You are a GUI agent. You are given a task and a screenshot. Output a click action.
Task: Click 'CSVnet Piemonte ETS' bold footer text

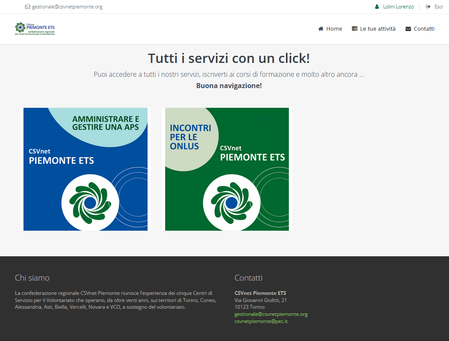(x=260, y=293)
